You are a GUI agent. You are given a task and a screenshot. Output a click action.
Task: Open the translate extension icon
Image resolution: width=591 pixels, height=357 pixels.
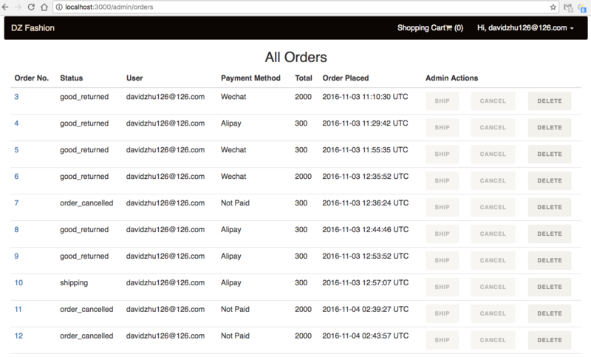tap(583, 7)
